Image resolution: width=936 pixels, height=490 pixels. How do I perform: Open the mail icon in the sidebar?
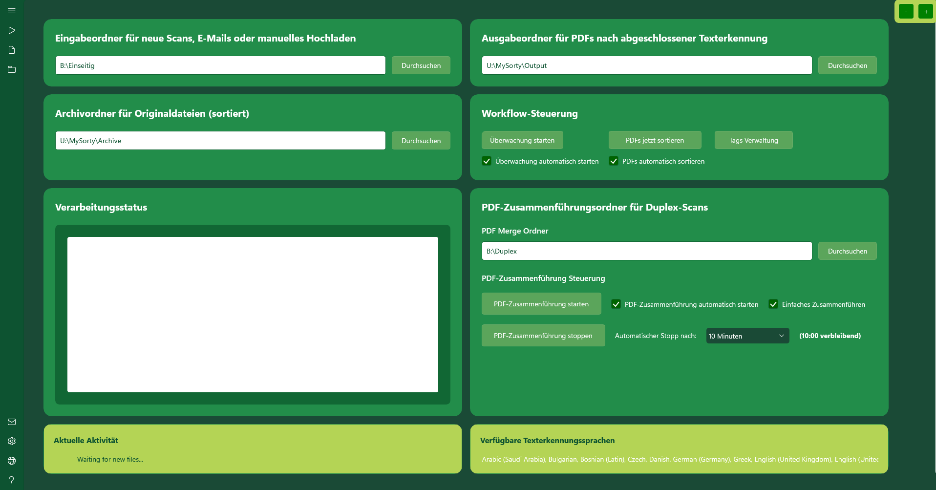(12, 422)
